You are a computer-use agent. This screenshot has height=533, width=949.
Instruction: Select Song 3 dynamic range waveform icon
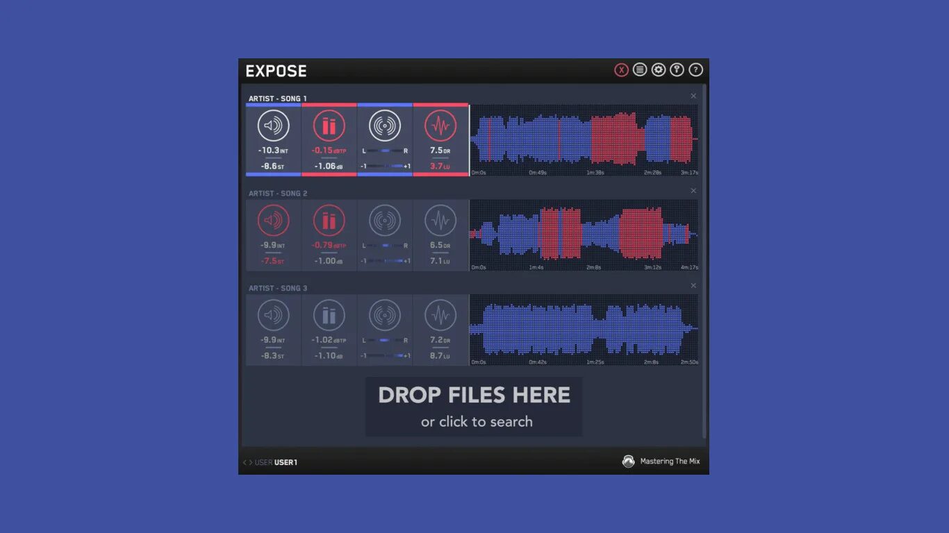pyautogui.click(x=440, y=316)
